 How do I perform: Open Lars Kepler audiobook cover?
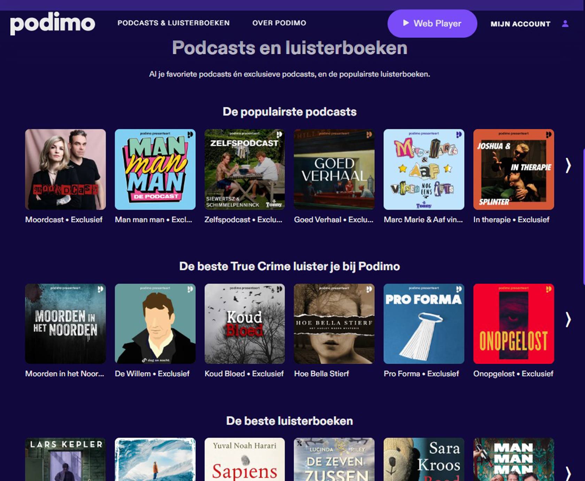65,459
